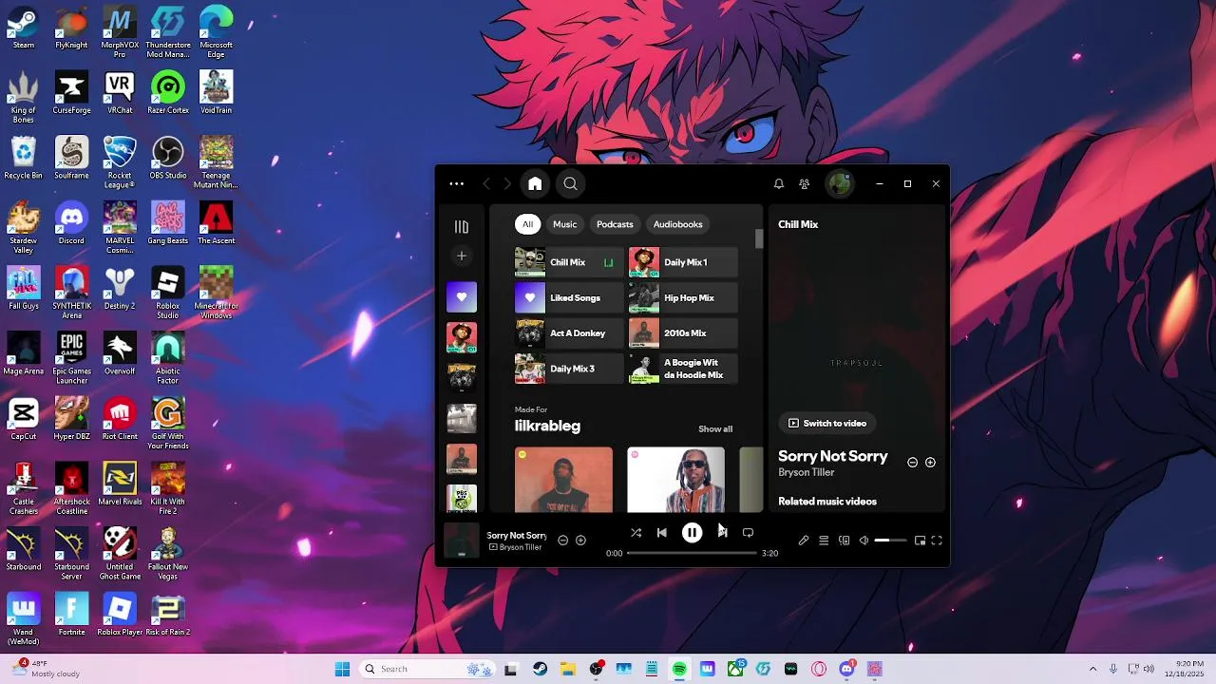The image size is (1216, 684).
Task: Click Bryson Tiller in Now Playing panel
Action: point(807,472)
